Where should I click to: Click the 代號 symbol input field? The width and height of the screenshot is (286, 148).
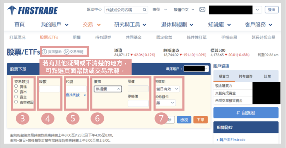click(x=76, y=89)
